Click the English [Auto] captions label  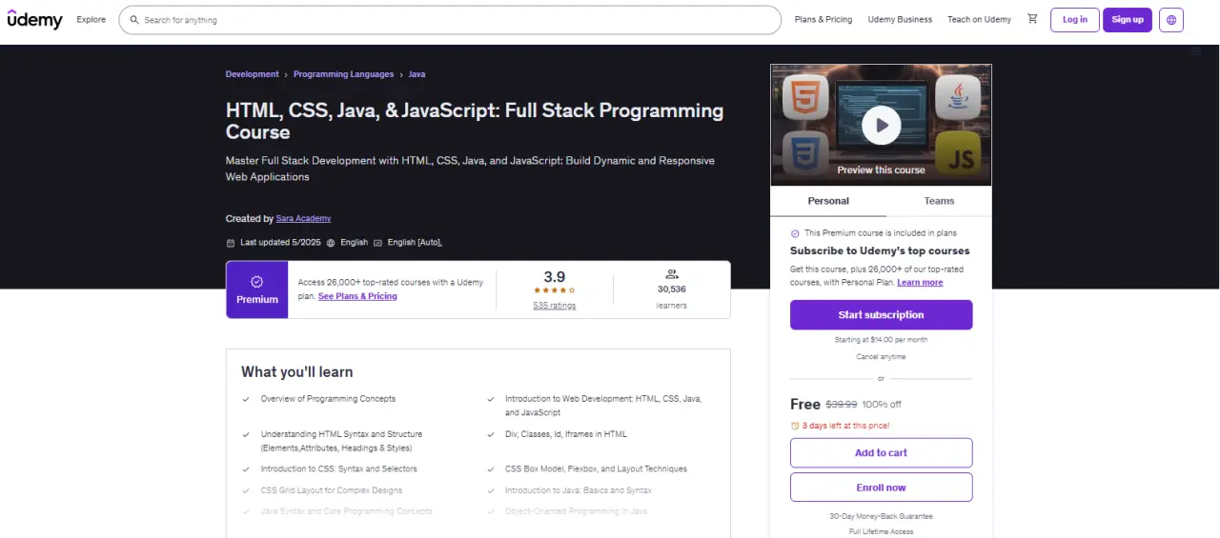(415, 243)
